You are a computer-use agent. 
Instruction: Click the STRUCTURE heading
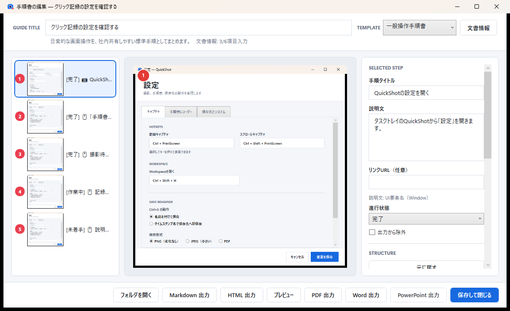pyautogui.click(x=382, y=253)
